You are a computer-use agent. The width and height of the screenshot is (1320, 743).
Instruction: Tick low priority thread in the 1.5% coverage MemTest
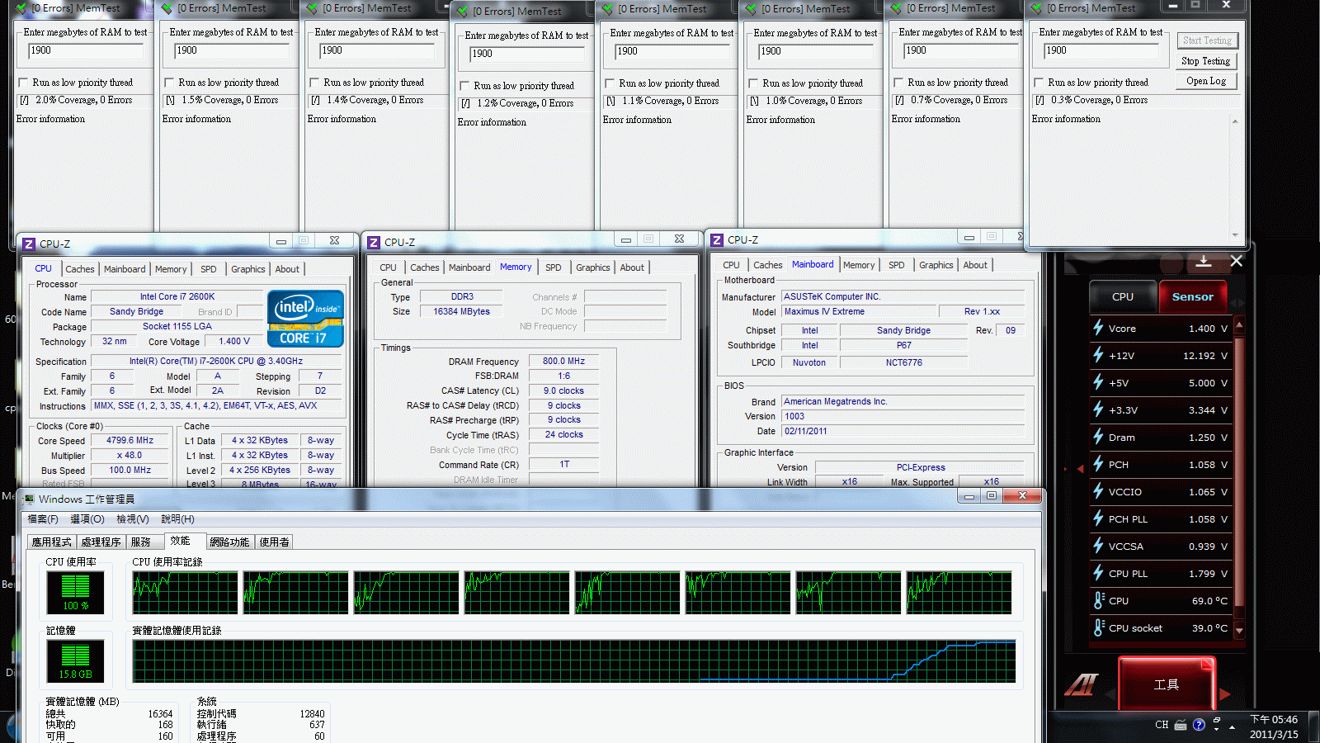[169, 83]
